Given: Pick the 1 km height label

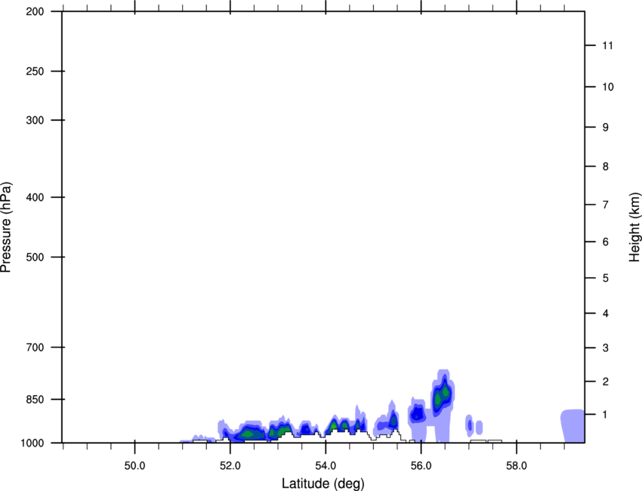Looking at the screenshot, I should pyautogui.click(x=606, y=415).
